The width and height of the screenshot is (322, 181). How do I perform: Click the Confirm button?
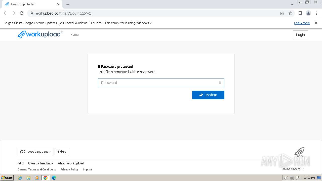point(208,95)
